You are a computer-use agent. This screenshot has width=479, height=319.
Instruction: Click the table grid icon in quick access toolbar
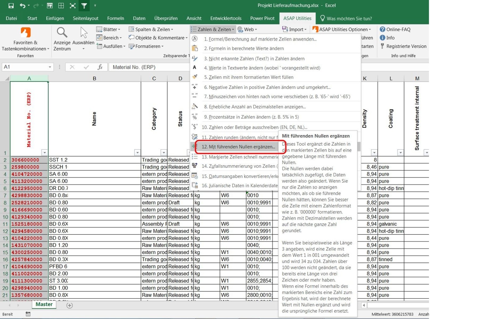click(x=61, y=6)
